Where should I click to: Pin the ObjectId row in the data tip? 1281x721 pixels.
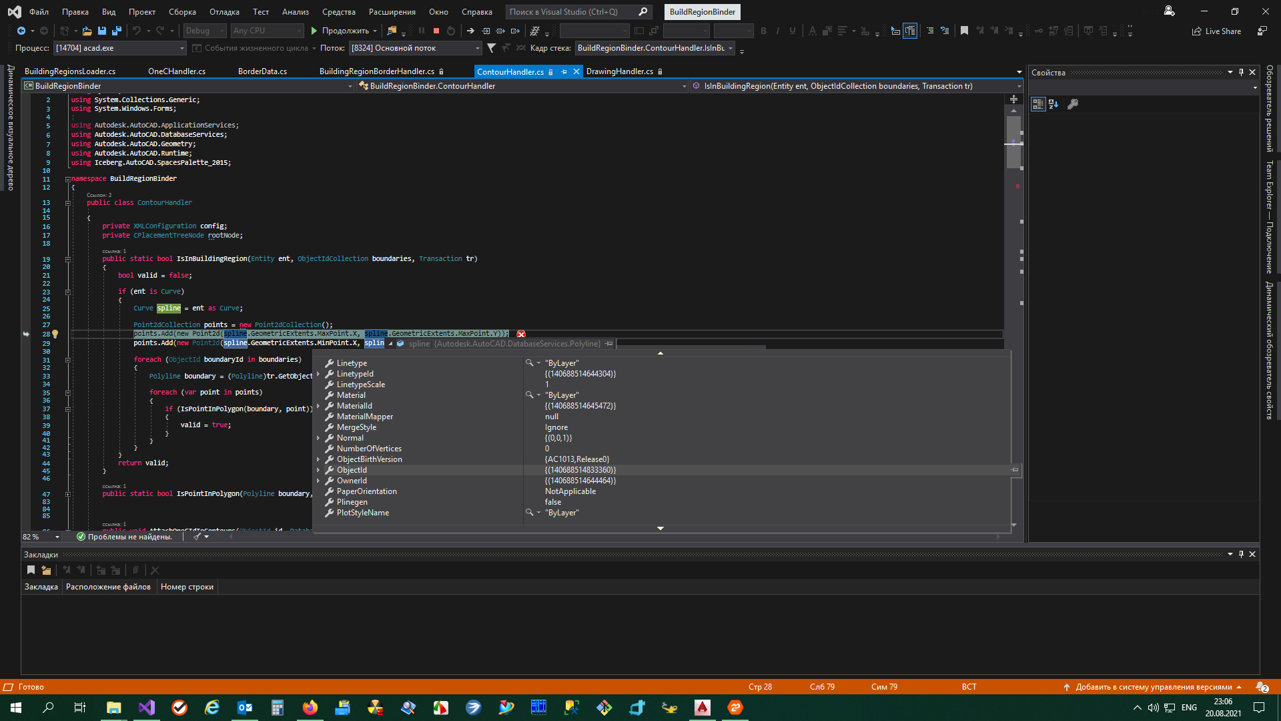click(x=1015, y=470)
